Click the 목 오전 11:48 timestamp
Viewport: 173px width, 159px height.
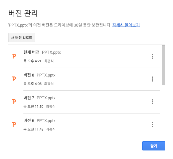tap(34, 129)
